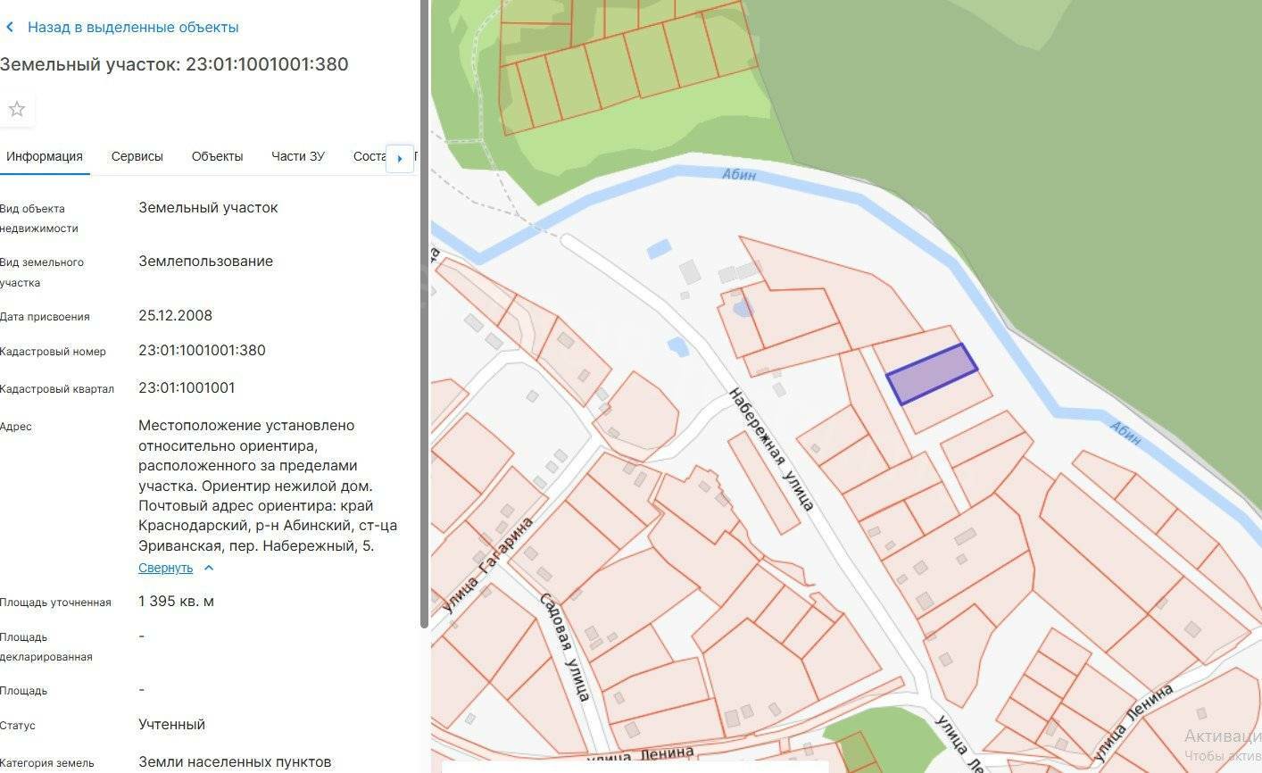The height and width of the screenshot is (773, 1262).
Task: Click Садовая улица street label
Action: (x=564, y=644)
